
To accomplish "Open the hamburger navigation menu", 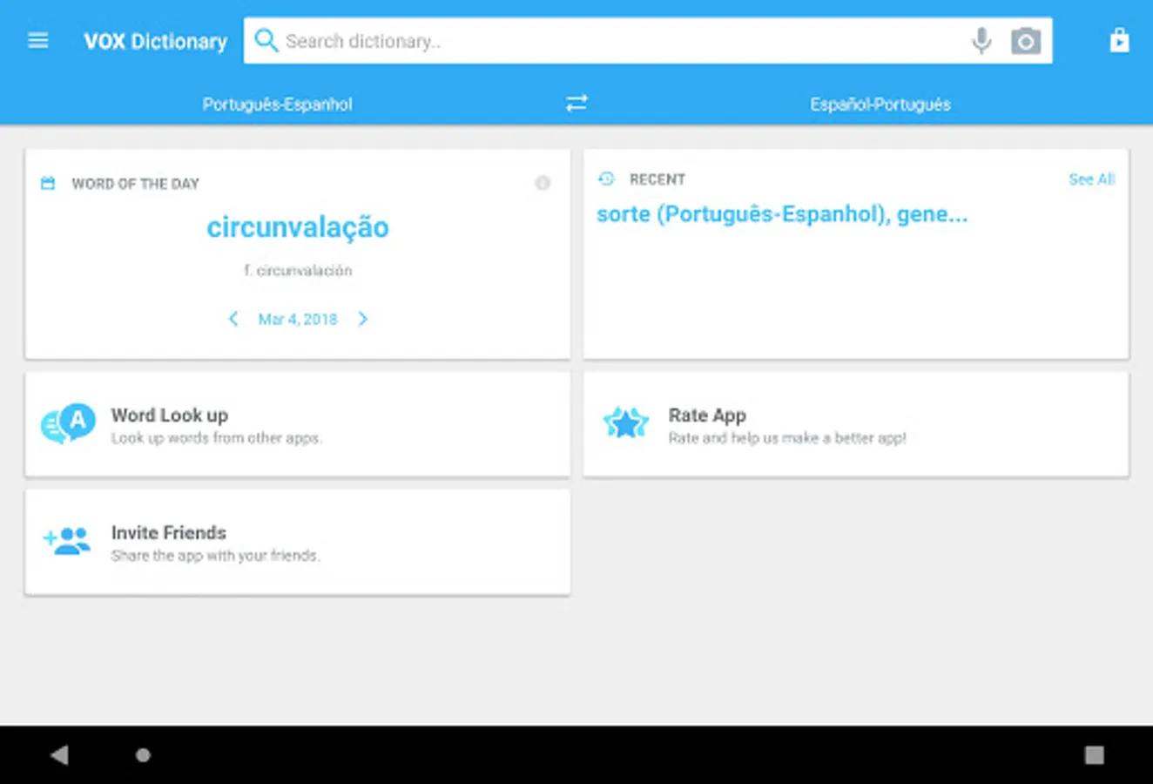I will [38, 40].
